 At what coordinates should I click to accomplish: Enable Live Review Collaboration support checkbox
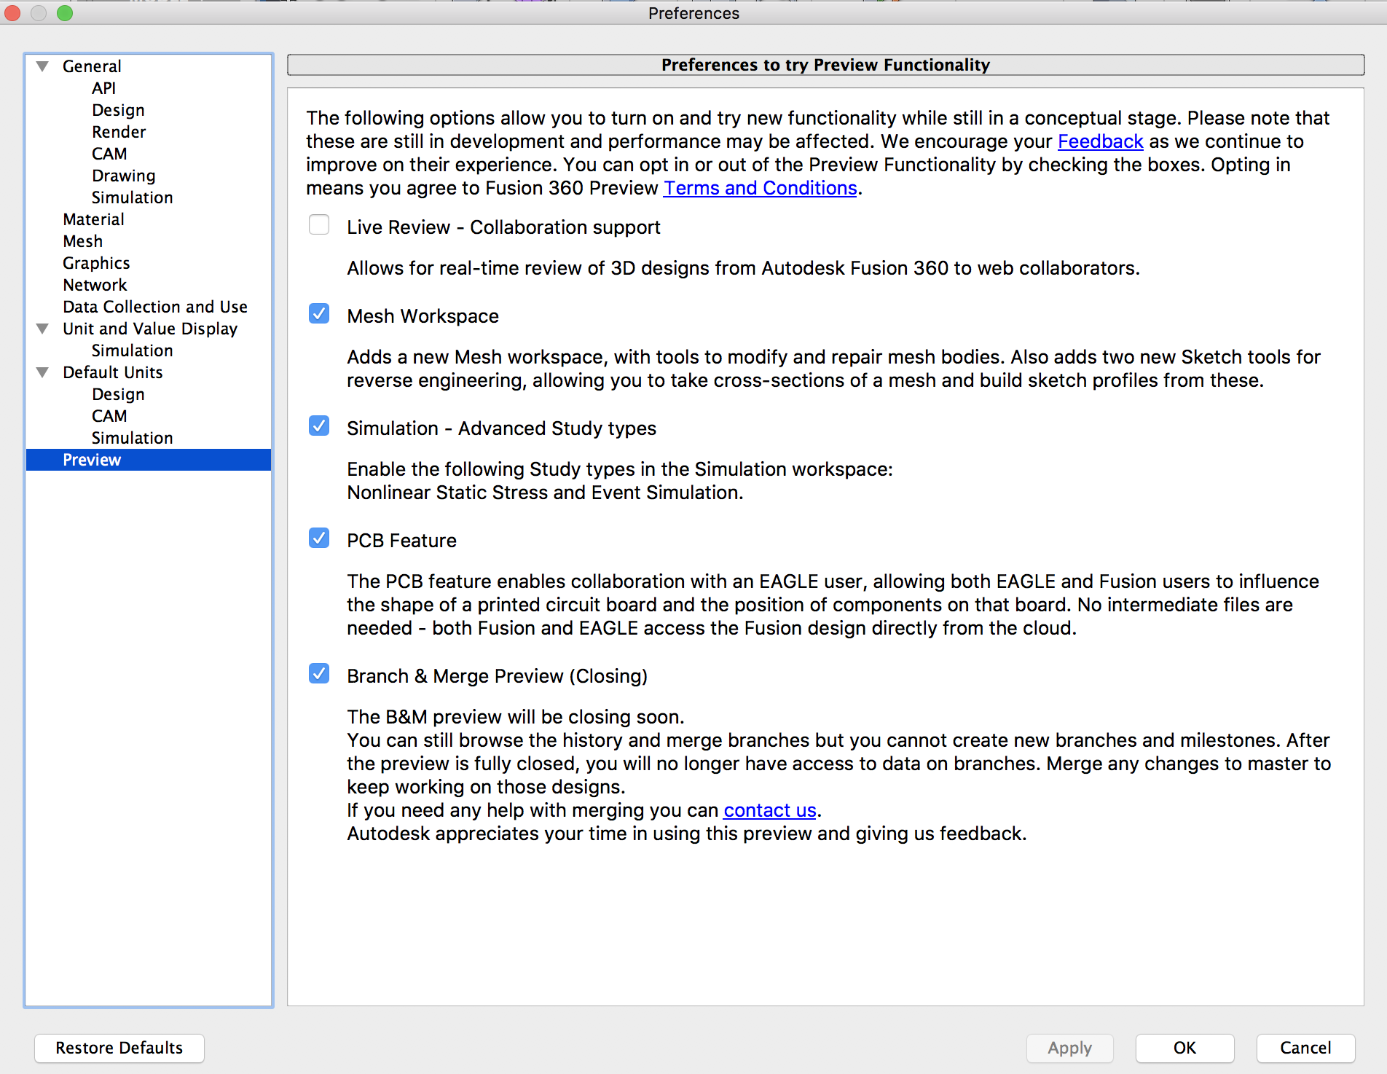pos(319,224)
